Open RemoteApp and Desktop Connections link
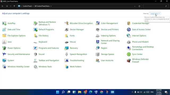170x95 pixels. [x=143, y=48]
